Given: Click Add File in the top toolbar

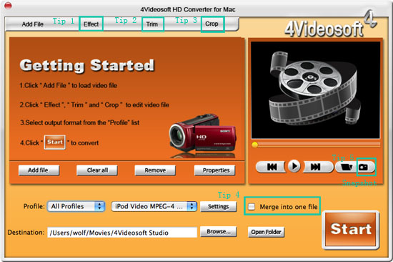Looking at the screenshot, I should (33, 24).
